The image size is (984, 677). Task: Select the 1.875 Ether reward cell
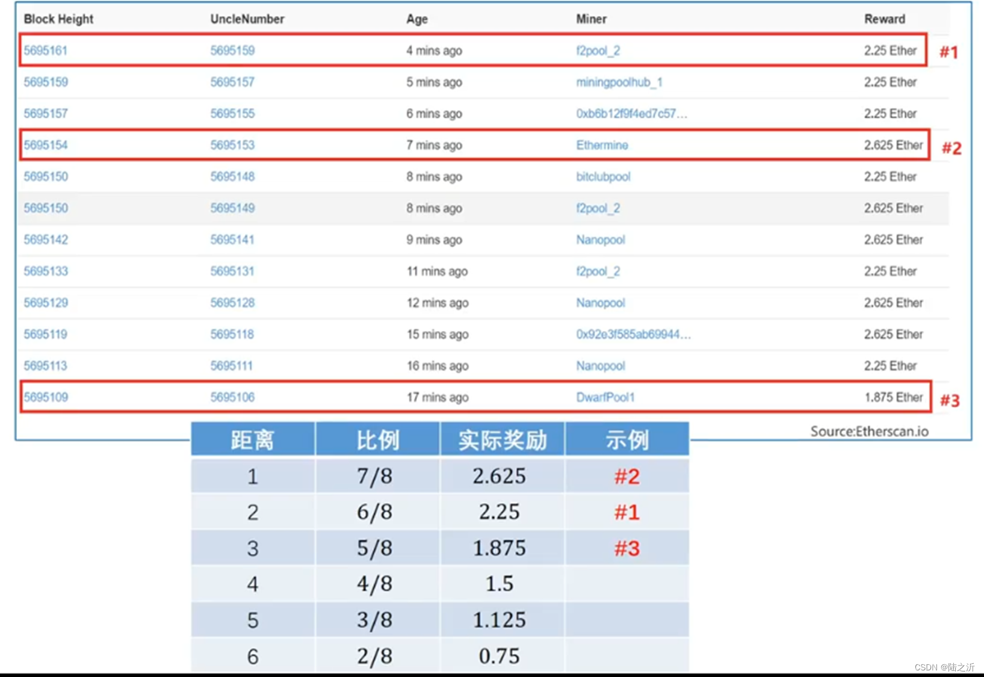pyautogui.click(x=894, y=397)
